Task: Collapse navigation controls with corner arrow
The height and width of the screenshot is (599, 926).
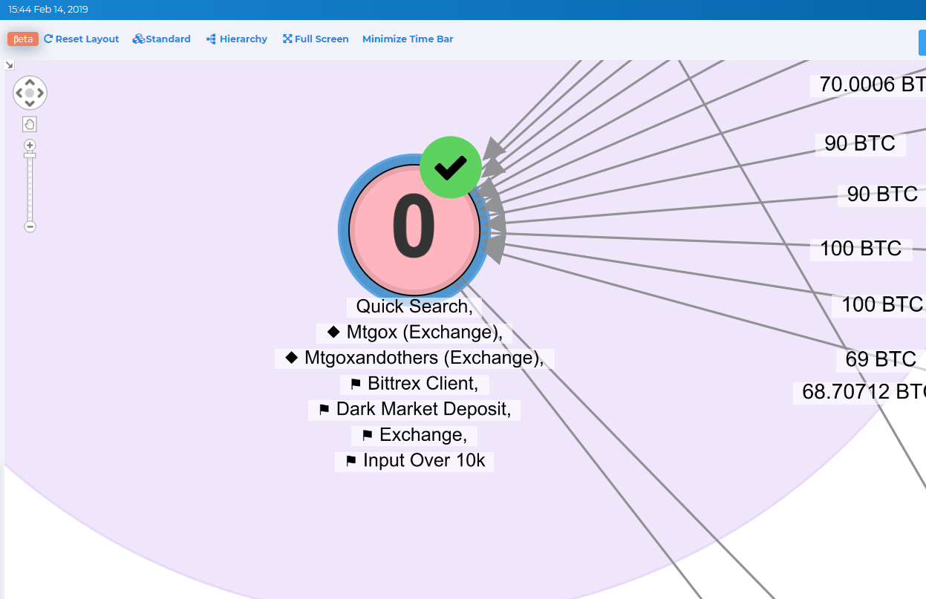Action: tap(10, 65)
